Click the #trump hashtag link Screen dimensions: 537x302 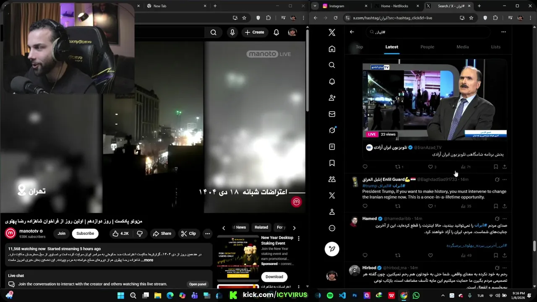370,185
